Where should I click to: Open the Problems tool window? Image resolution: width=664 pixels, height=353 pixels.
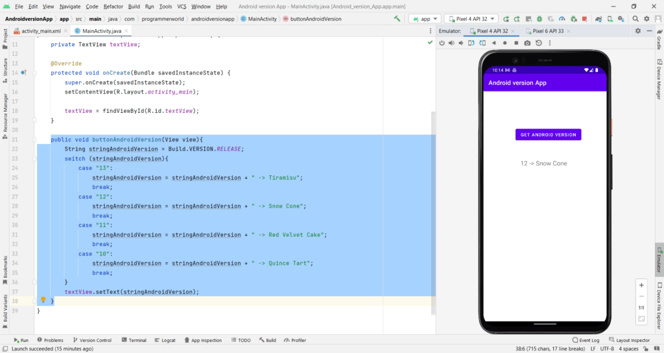(50, 340)
